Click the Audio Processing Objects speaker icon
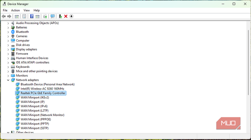This screenshot has height=140, width=251. [13, 23]
